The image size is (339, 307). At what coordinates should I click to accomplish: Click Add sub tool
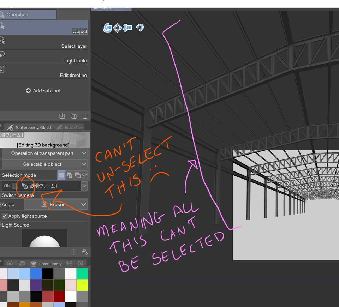click(x=43, y=91)
